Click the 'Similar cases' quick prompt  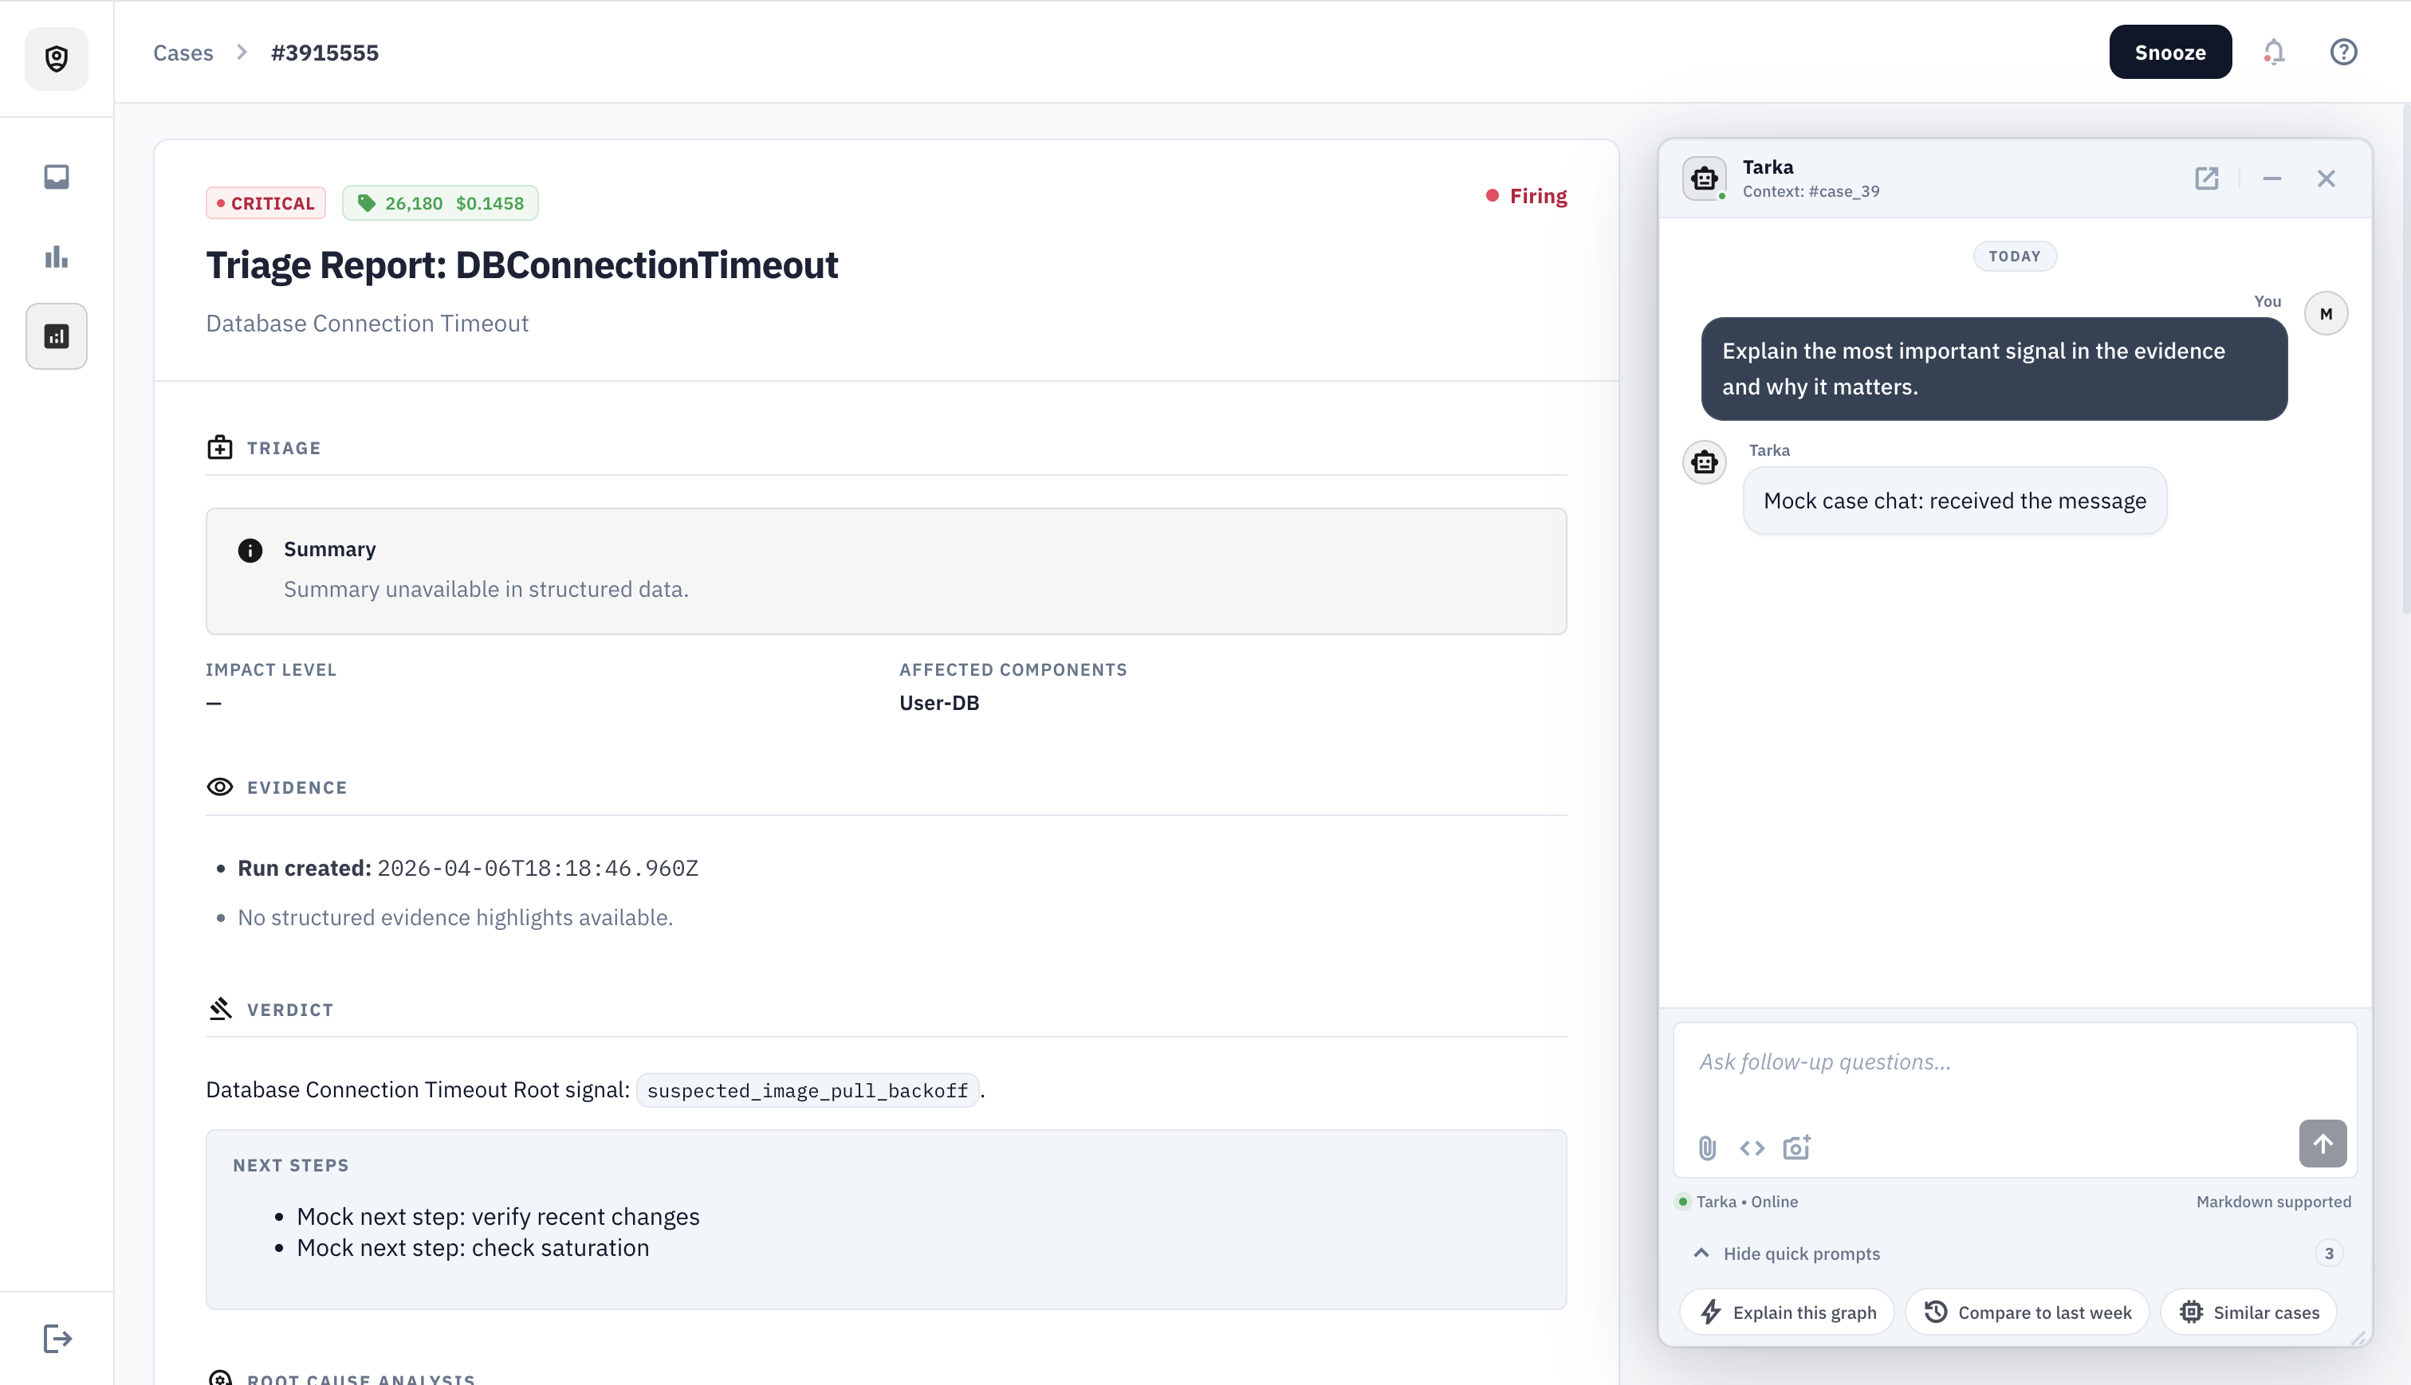[x=2249, y=1312]
